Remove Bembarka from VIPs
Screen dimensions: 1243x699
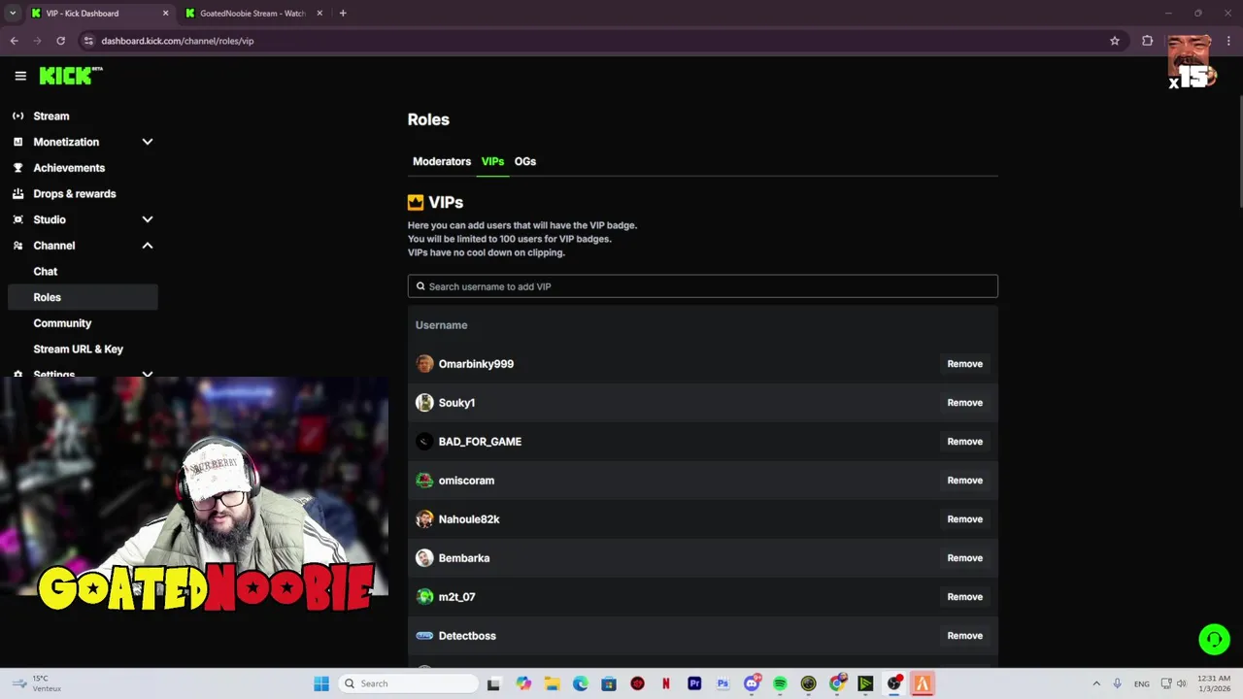pyautogui.click(x=964, y=558)
